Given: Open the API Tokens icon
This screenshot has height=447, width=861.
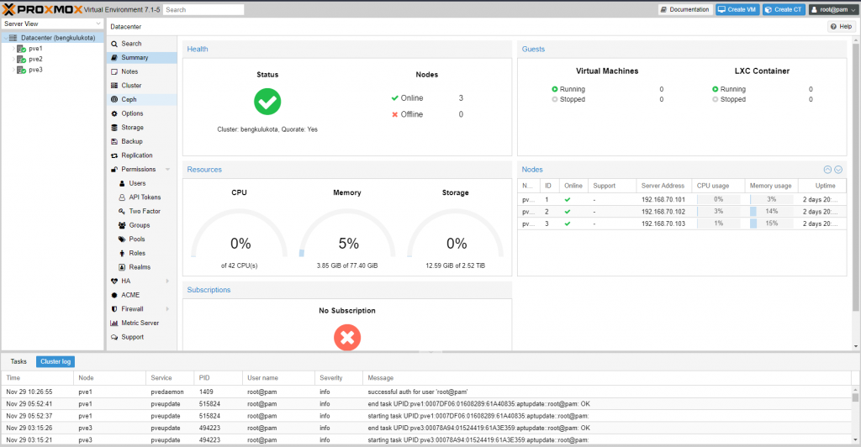Looking at the screenshot, I should point(122,197).
